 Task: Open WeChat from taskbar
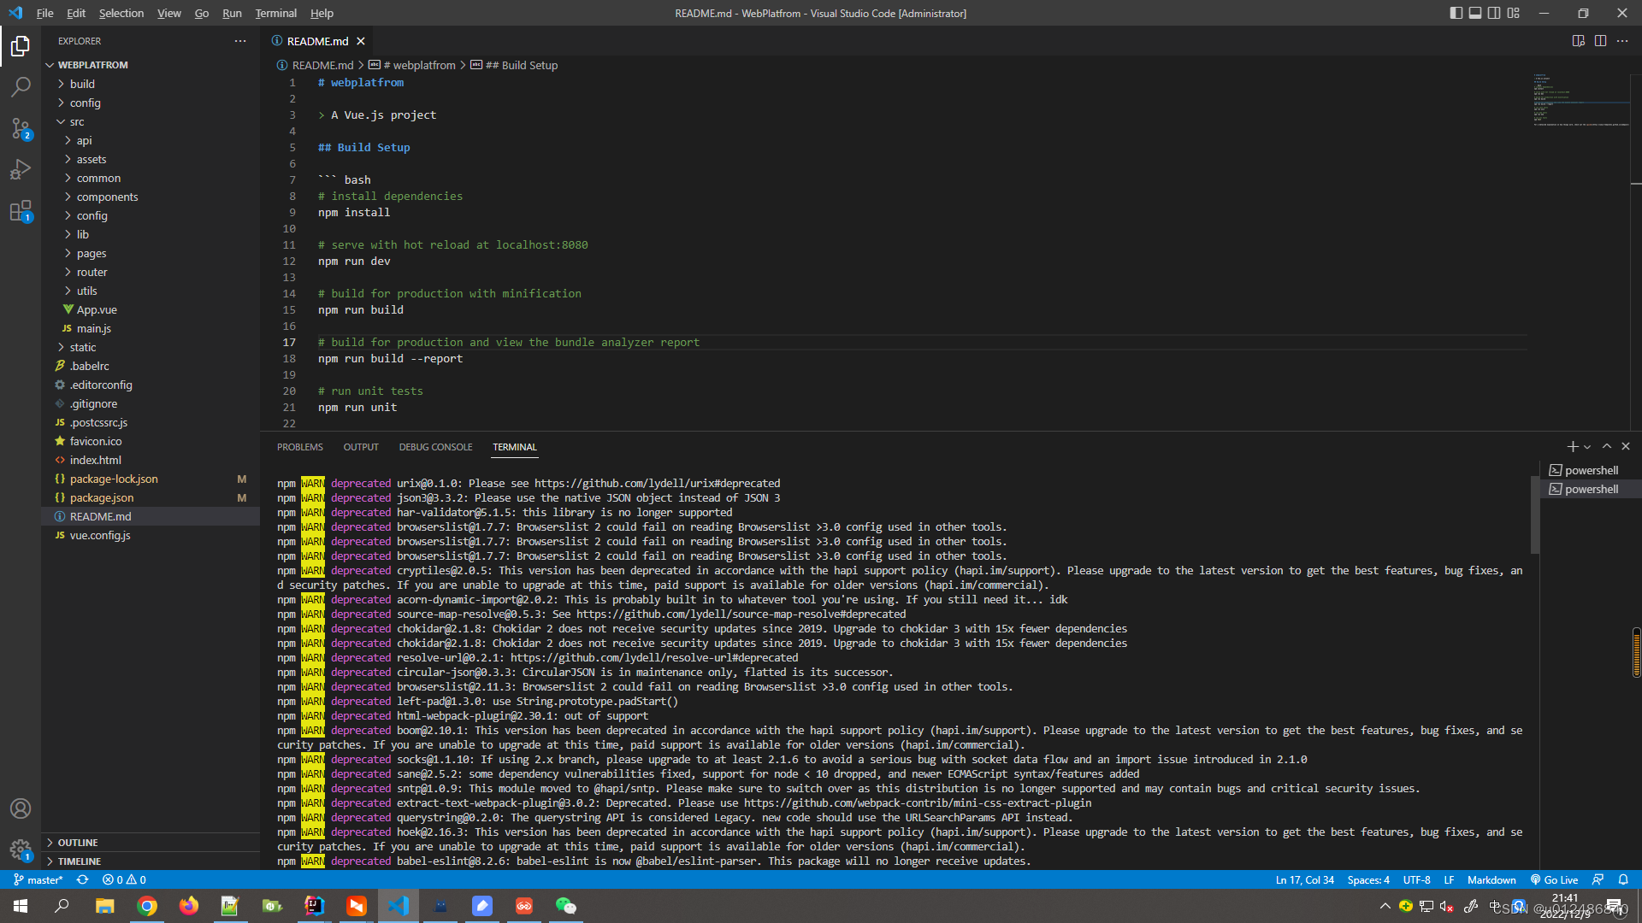pyautogui.click(x=566, y=906)
